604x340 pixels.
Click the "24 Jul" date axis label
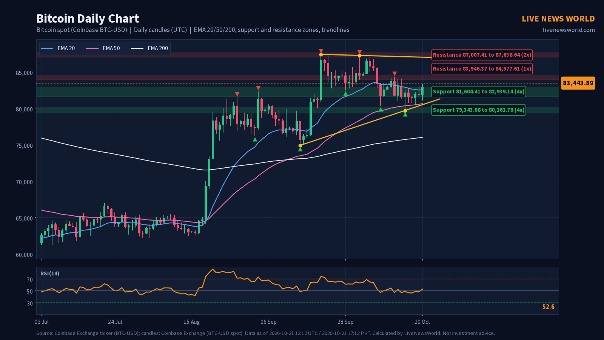click(x=115, y=322)
